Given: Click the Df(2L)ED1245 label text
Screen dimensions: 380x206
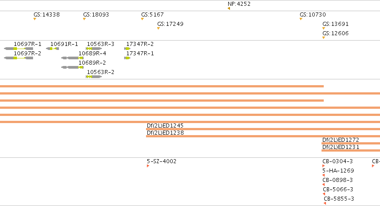Looking at the screenshot, I should [165, 126].
